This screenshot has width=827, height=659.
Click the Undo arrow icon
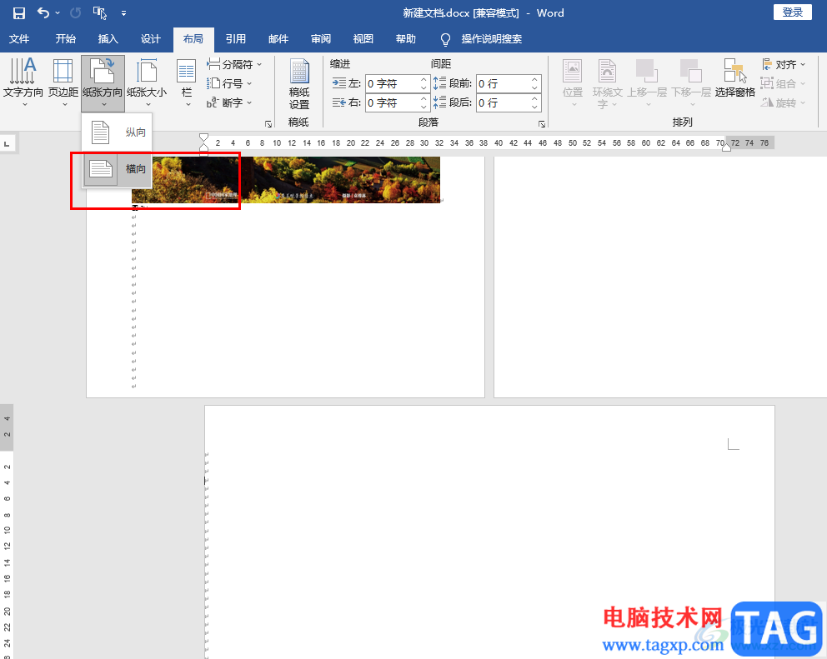point(43,12)
